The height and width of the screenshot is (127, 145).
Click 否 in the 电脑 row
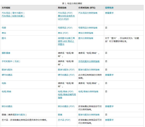click(106, 83)
